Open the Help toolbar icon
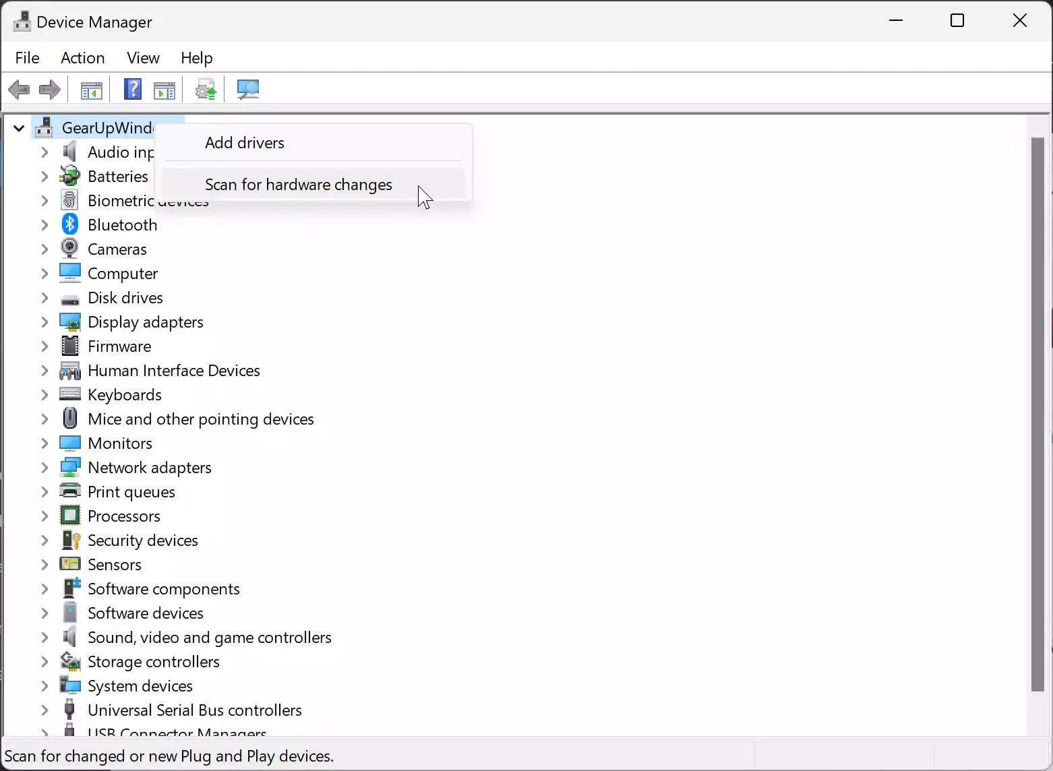The width and height of the screenshot is (1053, 771). point(132,90)
